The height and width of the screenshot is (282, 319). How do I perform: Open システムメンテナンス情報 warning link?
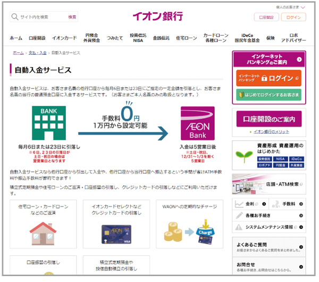pos(268,227)
